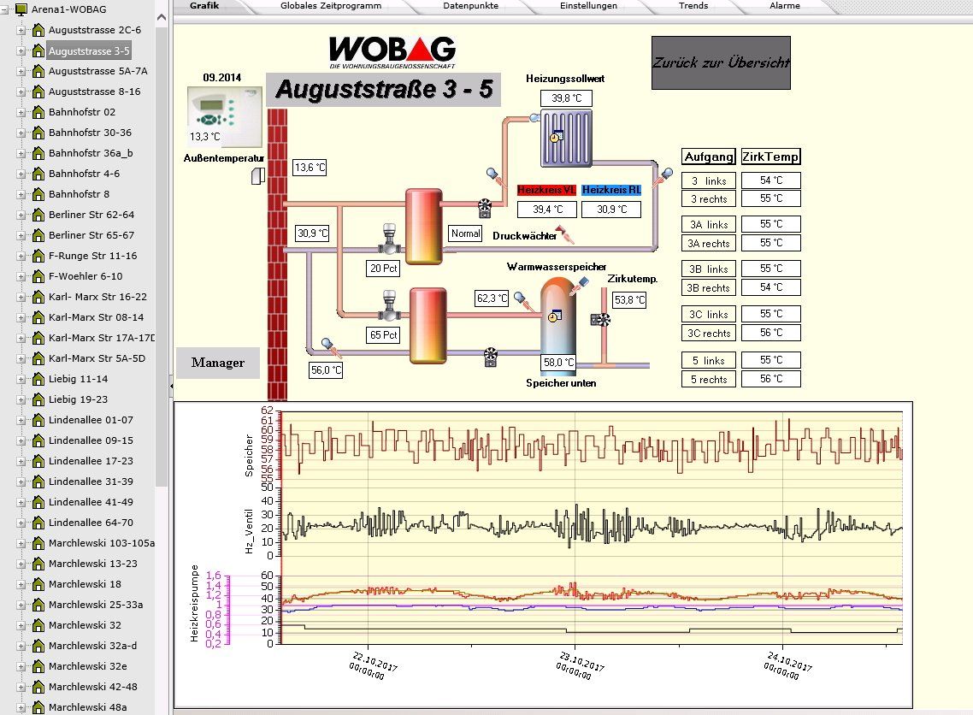Image resolution: width=973 pixels, height=715 pixels.
Task: Click the 65 Pct valve value
Action: point(384,335)
